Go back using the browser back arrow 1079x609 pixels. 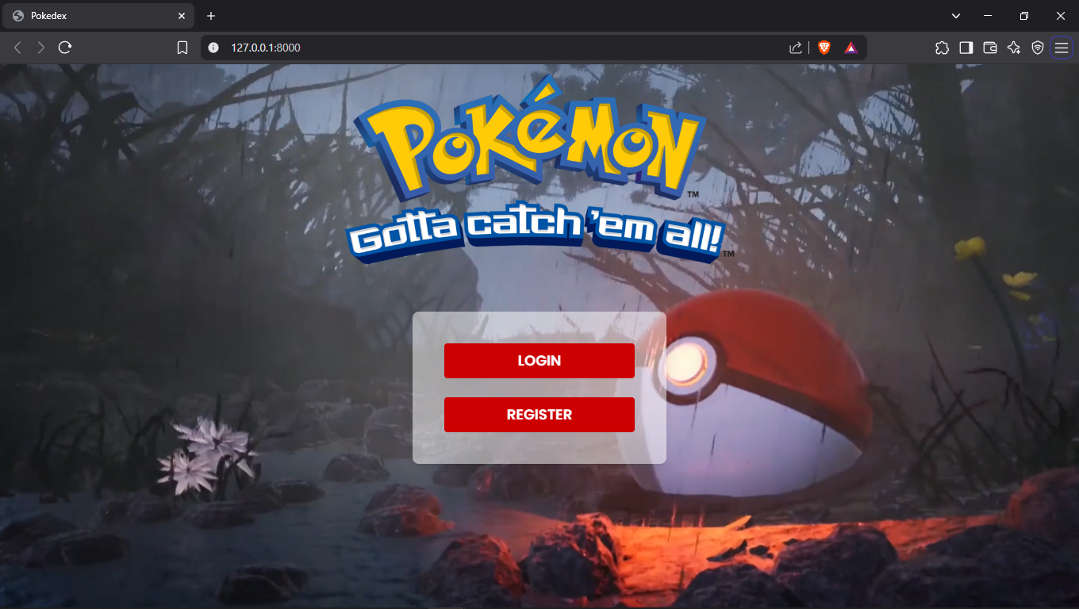17,48
